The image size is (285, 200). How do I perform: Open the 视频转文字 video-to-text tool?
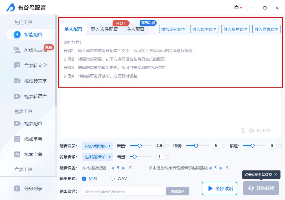pyautogui.click(x=31, y=81)
